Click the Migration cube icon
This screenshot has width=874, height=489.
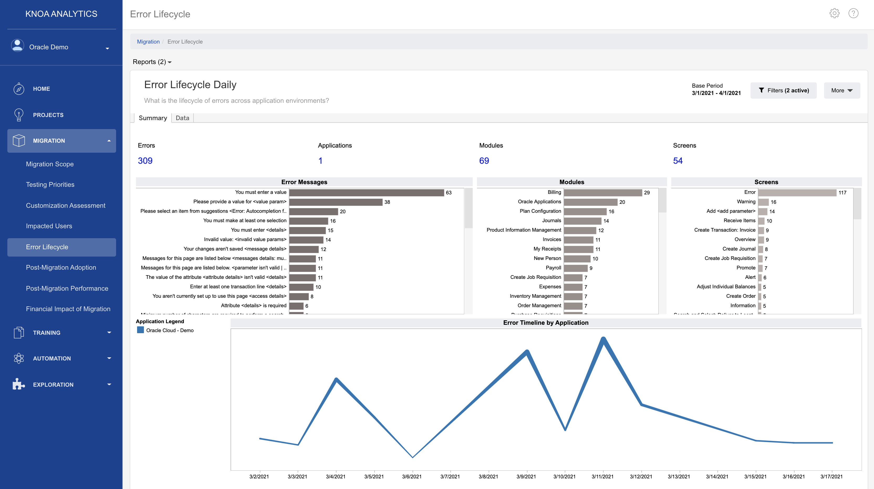pos(19,141)
